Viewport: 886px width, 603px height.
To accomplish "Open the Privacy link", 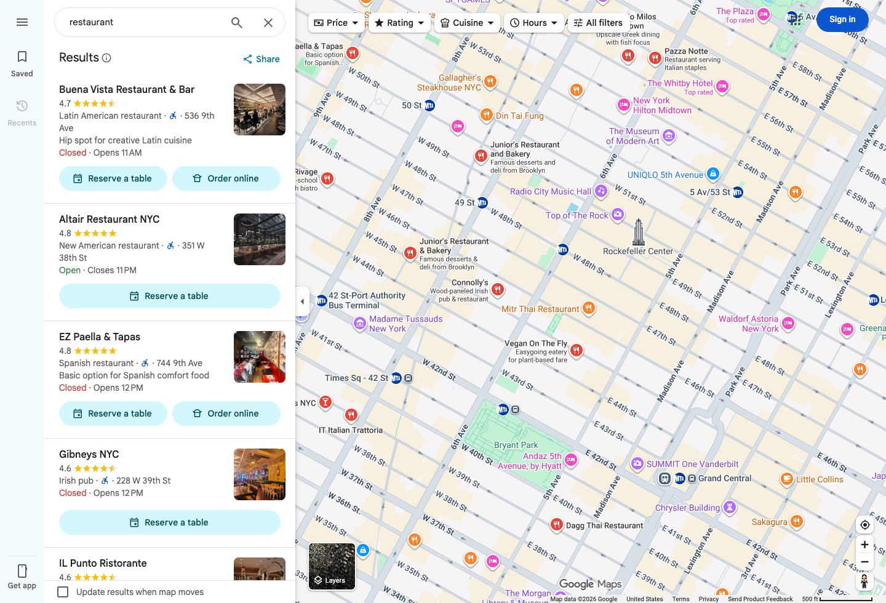I will click(x=709, y=599).
